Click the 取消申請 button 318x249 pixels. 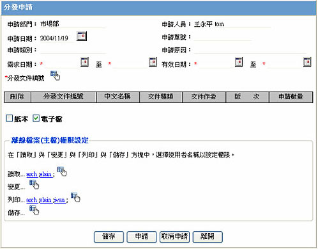pos(174,237)
